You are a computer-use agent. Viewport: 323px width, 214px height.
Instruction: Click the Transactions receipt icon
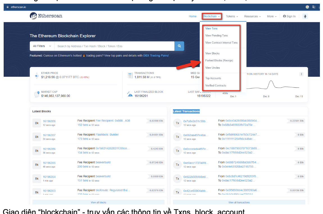point(130,75)
